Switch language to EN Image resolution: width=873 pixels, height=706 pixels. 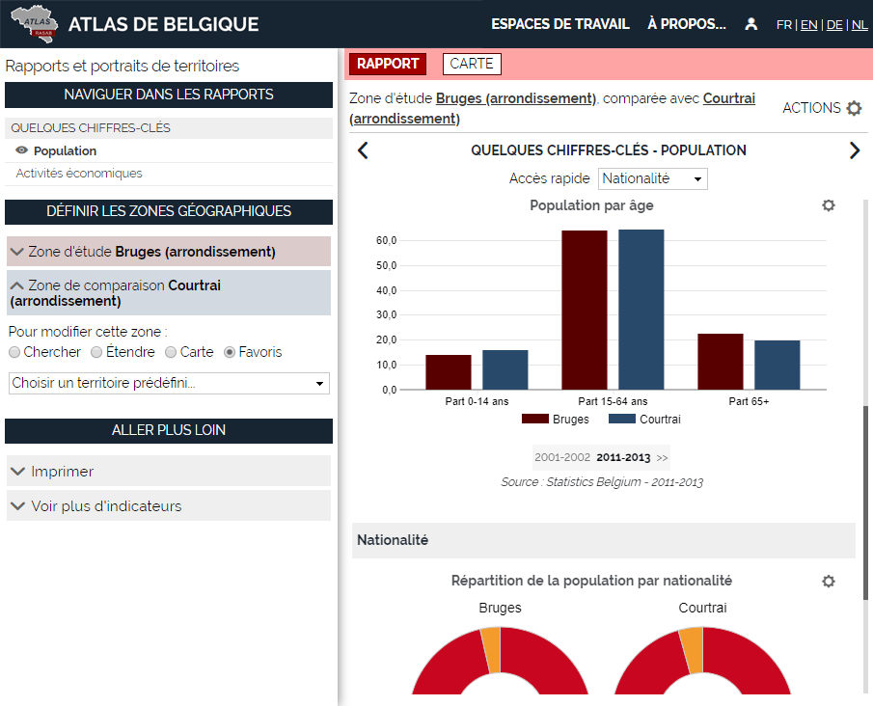click(x=809, y=25)
